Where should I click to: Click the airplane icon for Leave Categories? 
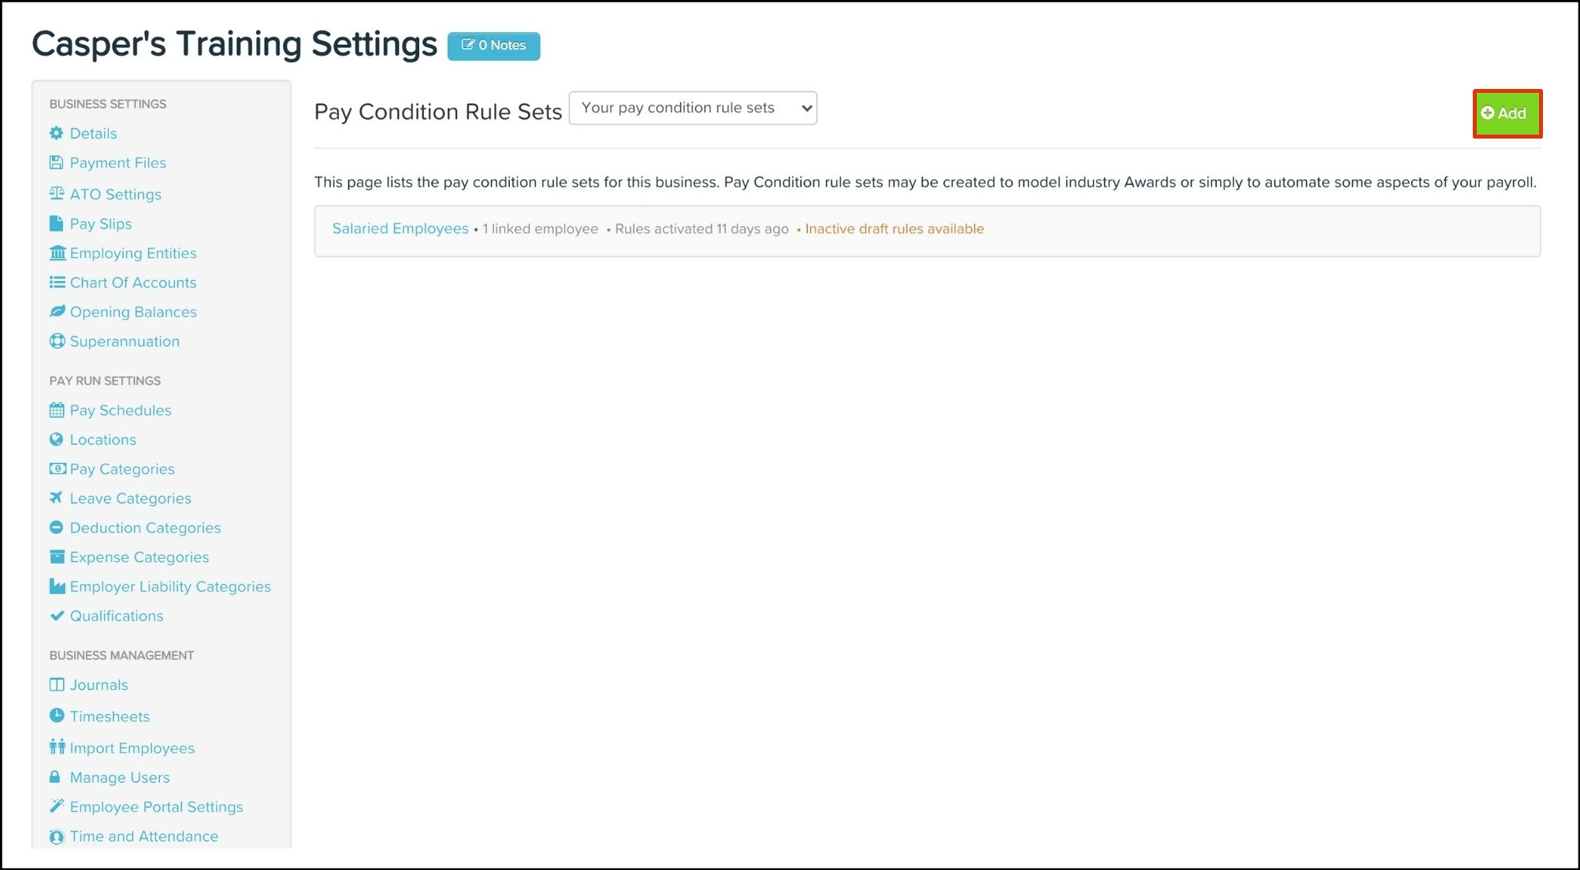coord(56,498)
